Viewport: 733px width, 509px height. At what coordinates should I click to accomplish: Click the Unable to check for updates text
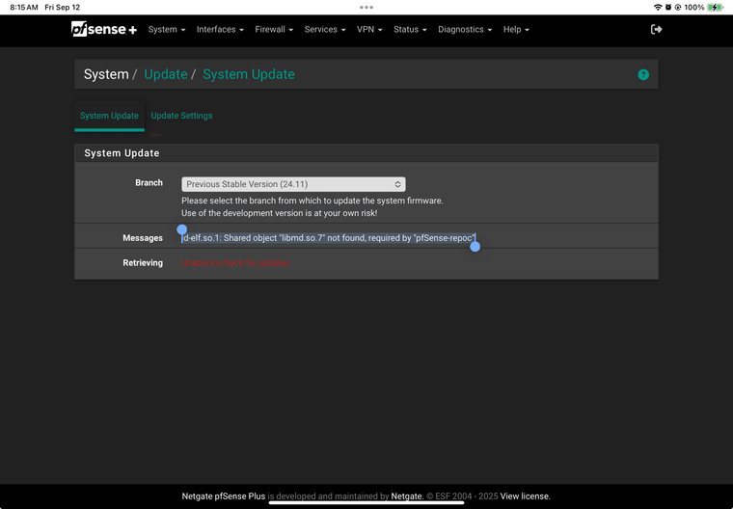pos(235,262)
